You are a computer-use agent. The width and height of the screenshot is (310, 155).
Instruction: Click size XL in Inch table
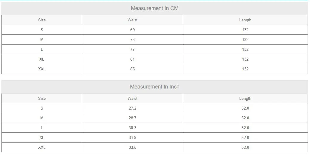[x=42, y=137]
